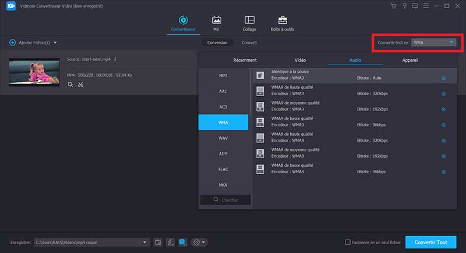Image resolution: width=466 pixels, height=253 pixels.
Task: Choose Identique à la source preset
Action: (355, 75)
